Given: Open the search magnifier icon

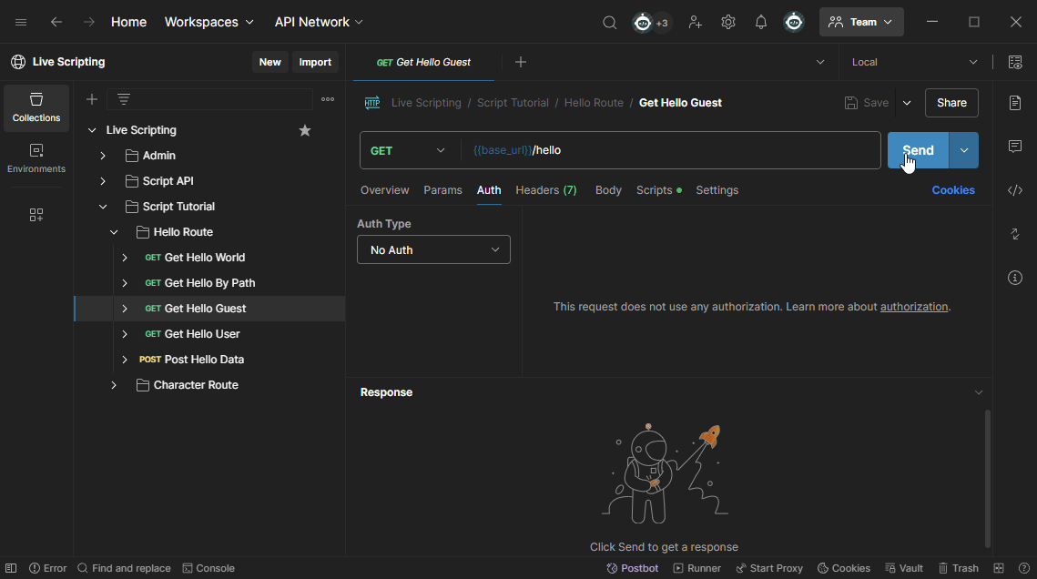Looking at the screenshot, I should click(x=609, y=23).
